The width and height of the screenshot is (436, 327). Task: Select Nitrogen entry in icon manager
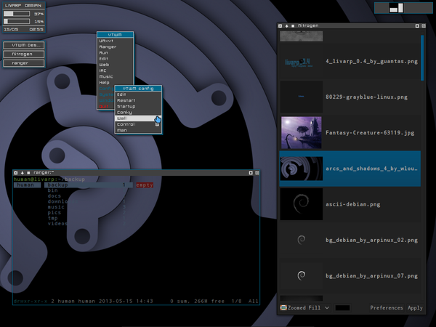pos(24,54)
